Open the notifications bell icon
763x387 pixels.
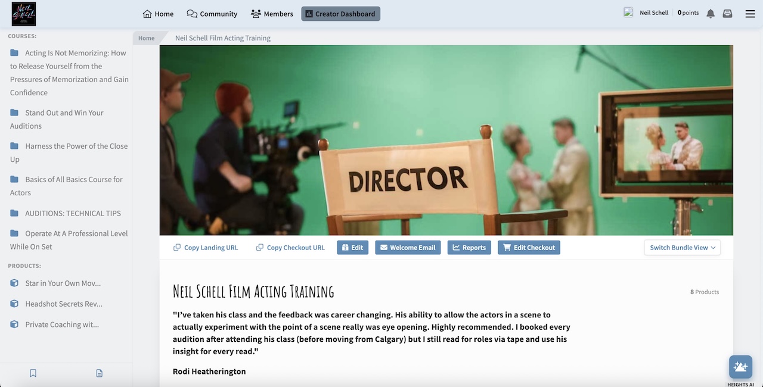click(711, 14)
